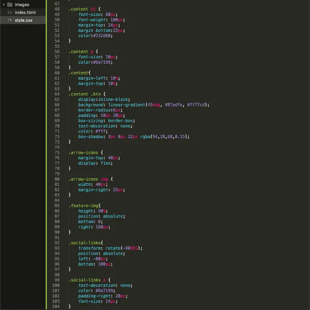The width and height of the screenshot is (310, 310).
Task: Click the 'display:inline-block' declaration
Action: pos(103,99)
